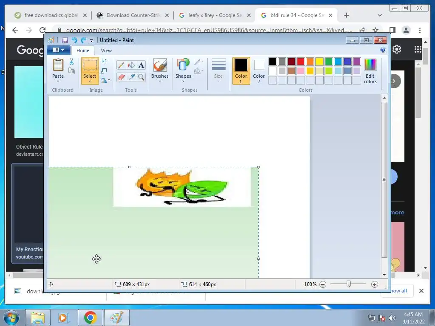Go back in Chrome browser
The height and width of the screenshot is (326, 435).
tap(15, 30)
